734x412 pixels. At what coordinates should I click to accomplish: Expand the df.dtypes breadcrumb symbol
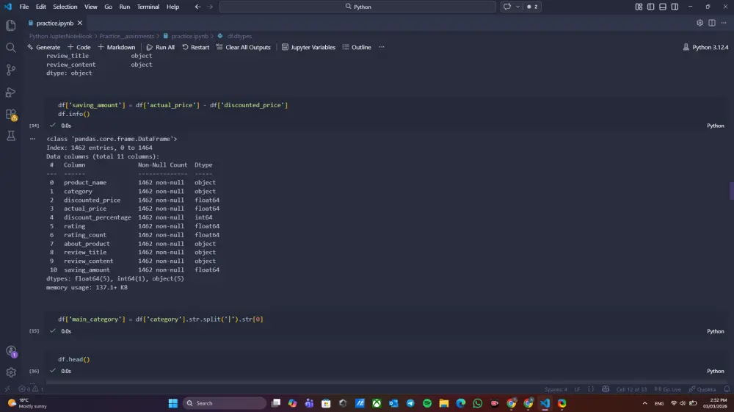[x=235, y=36]
